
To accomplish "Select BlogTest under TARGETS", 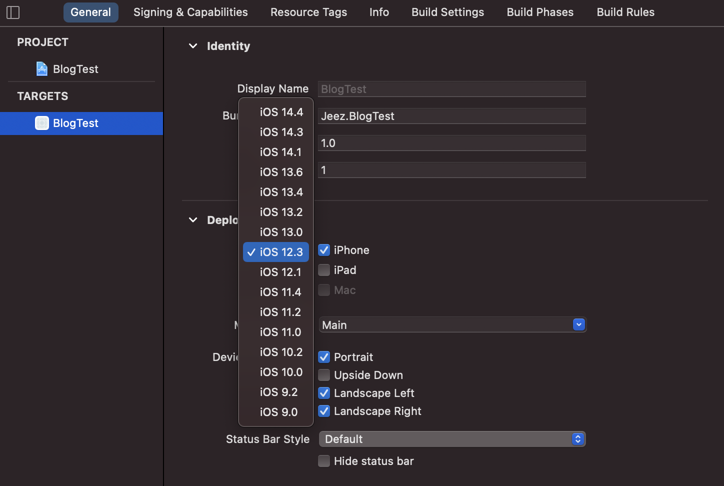I will [x=81, y=123].
